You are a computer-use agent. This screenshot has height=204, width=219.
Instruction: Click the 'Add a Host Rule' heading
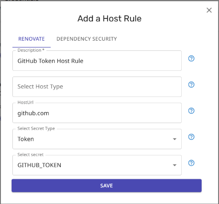(109, 19)
